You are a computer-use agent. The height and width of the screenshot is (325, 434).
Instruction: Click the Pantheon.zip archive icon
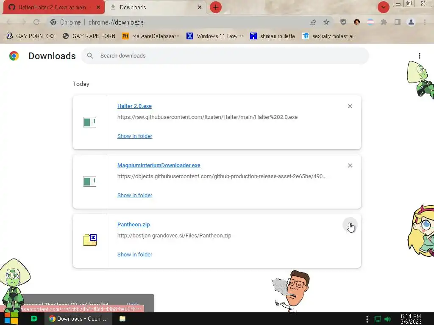pos(90,240)
